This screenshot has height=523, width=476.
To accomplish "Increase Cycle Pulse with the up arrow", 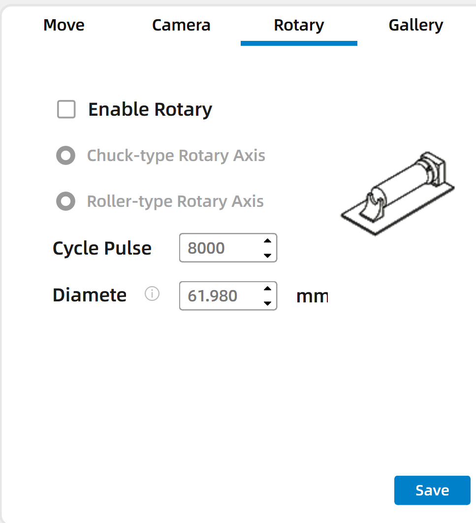I will coord(267,241).
